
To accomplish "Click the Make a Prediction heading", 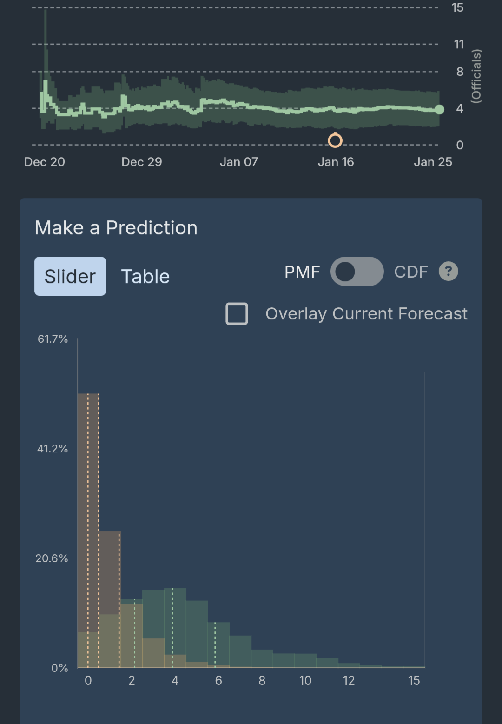I will pos(116,228).
